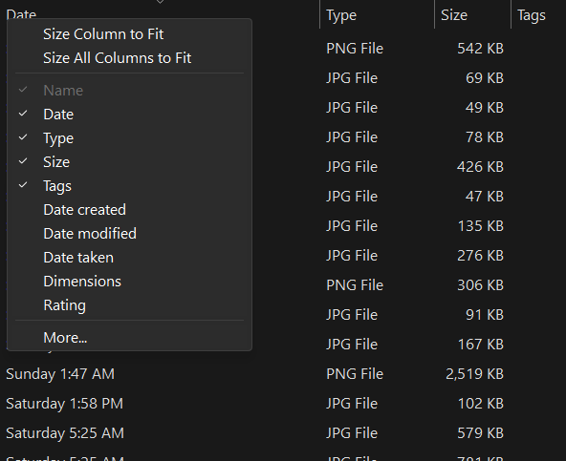Select the 2,519 KB PNG file row

[x=283, y=374]
